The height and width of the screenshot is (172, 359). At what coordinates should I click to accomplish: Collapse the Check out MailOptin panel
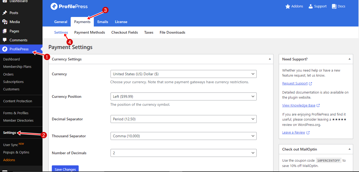(349, 149)
